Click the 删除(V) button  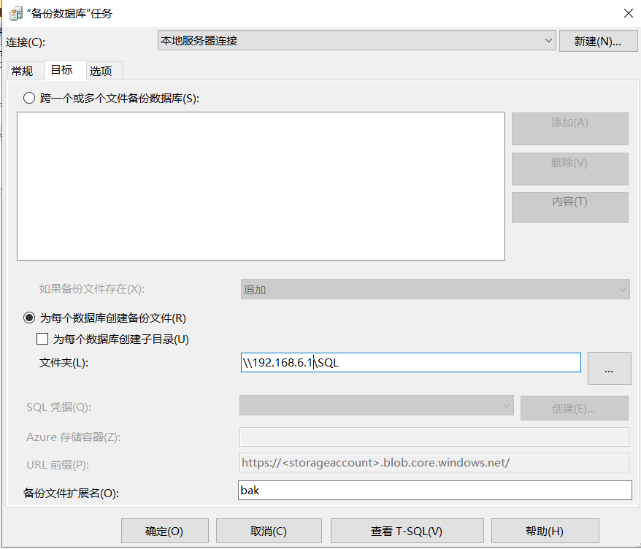pos(569,169)
